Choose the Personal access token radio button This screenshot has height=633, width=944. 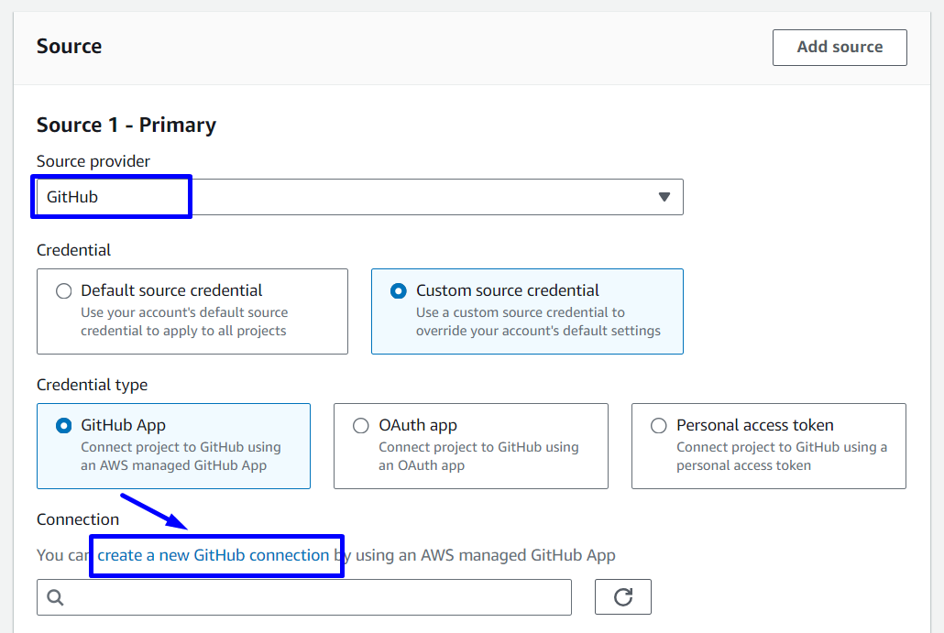pos(658,426)
